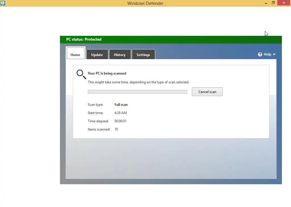
Task: Click the 'Windows Defender' title bar text
Action: pyautogui.click(x=145, y=3)
